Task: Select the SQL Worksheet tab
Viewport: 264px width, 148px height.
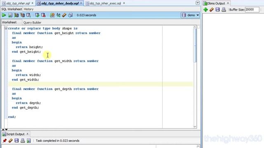Action: [12, 9]
